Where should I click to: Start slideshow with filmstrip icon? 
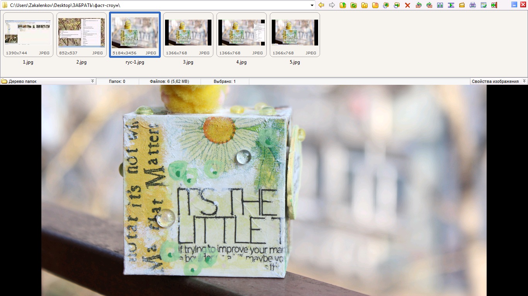pyautogui.click(x=451, y=5)
